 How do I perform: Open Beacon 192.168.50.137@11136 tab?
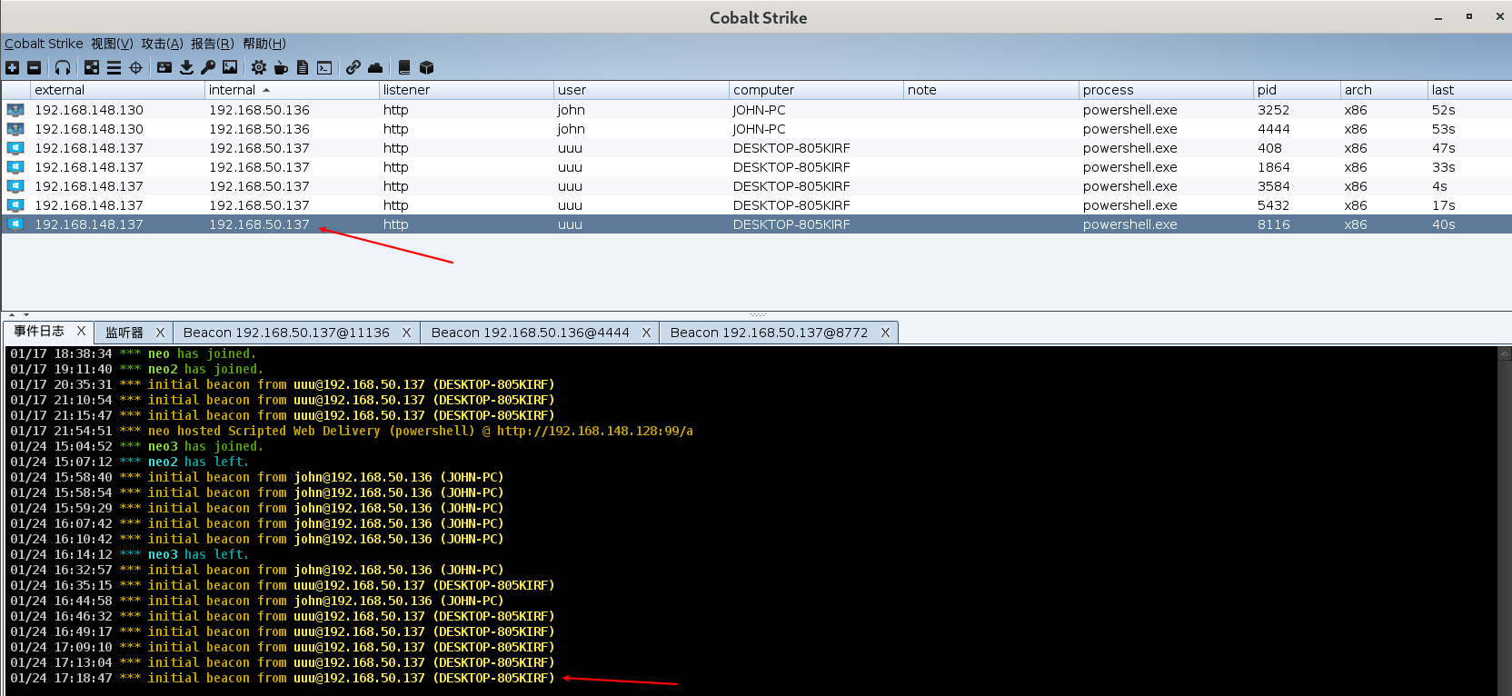(x=286, y=333)
